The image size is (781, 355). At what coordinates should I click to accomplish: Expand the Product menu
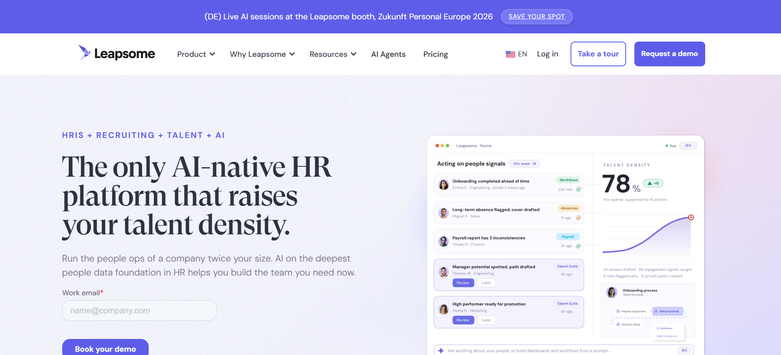coord(196,54)
